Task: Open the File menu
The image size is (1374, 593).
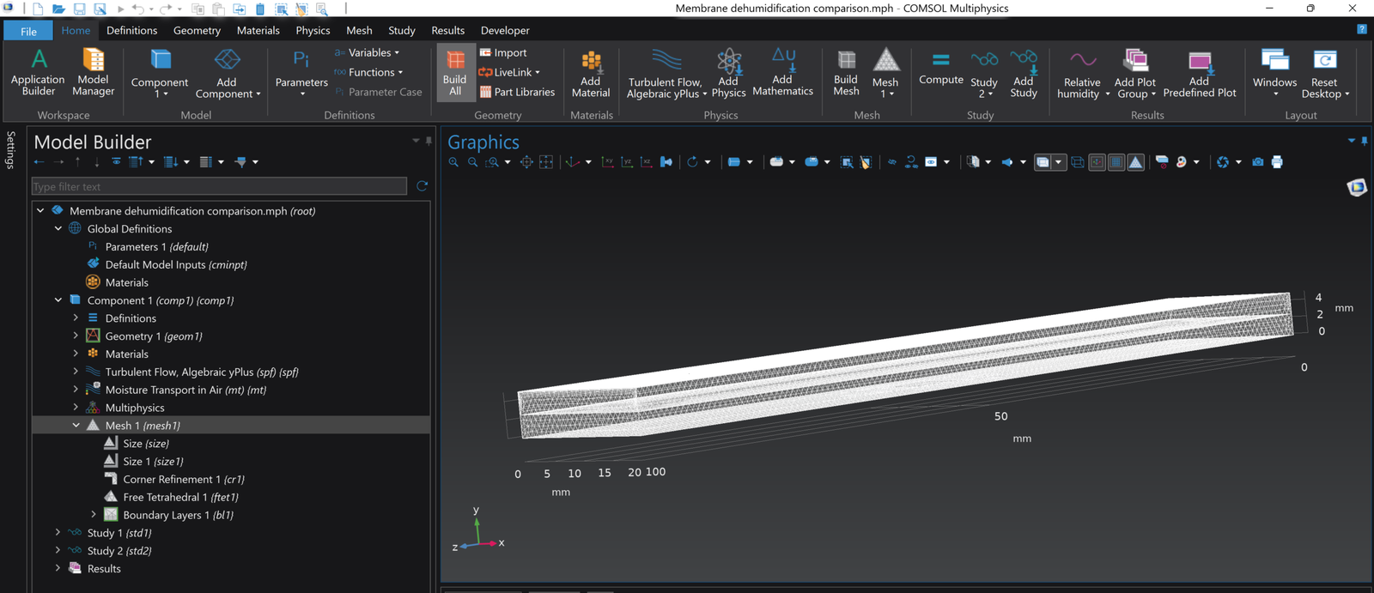Action: pyautogui.click(x=28, y=31)
